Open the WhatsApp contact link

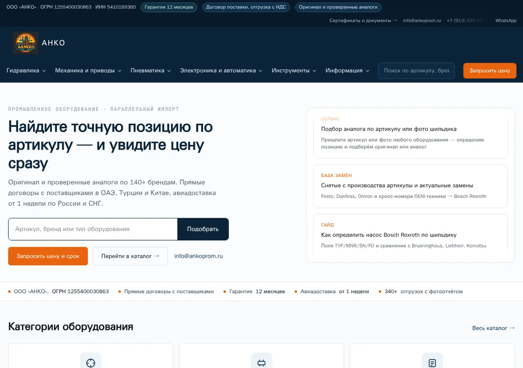[x=506, y=20]
